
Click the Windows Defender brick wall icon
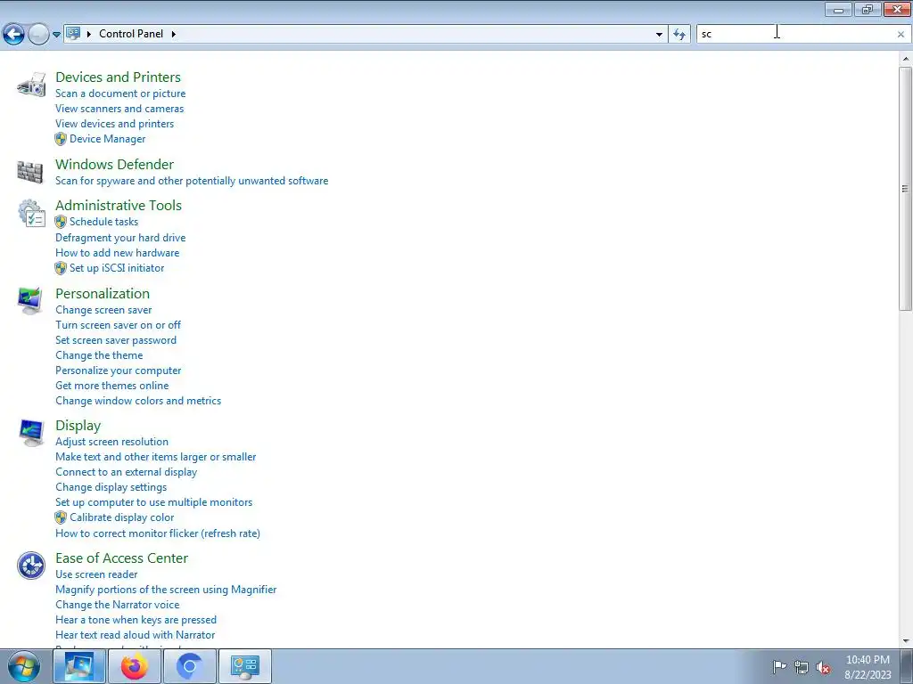(30, 172)
